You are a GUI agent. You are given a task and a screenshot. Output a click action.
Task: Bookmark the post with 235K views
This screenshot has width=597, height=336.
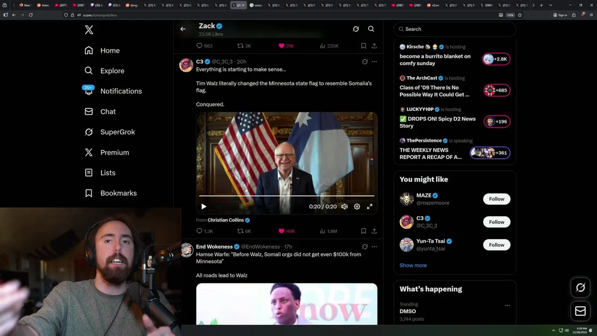tap(363, 46)
